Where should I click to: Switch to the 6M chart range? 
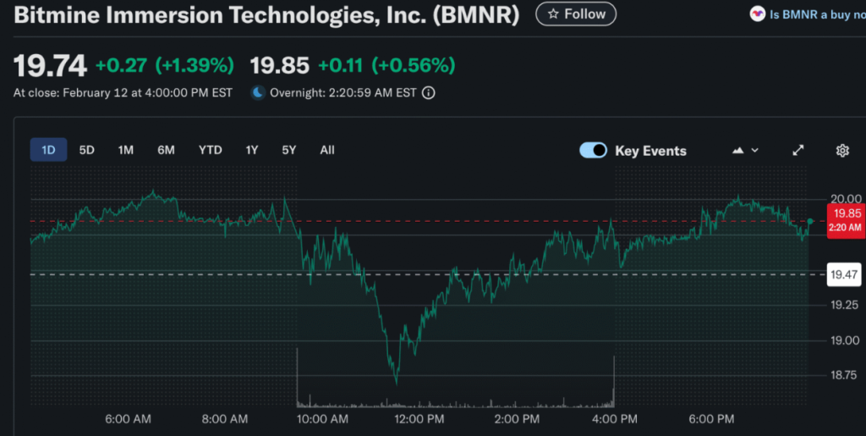coord(166,150)
